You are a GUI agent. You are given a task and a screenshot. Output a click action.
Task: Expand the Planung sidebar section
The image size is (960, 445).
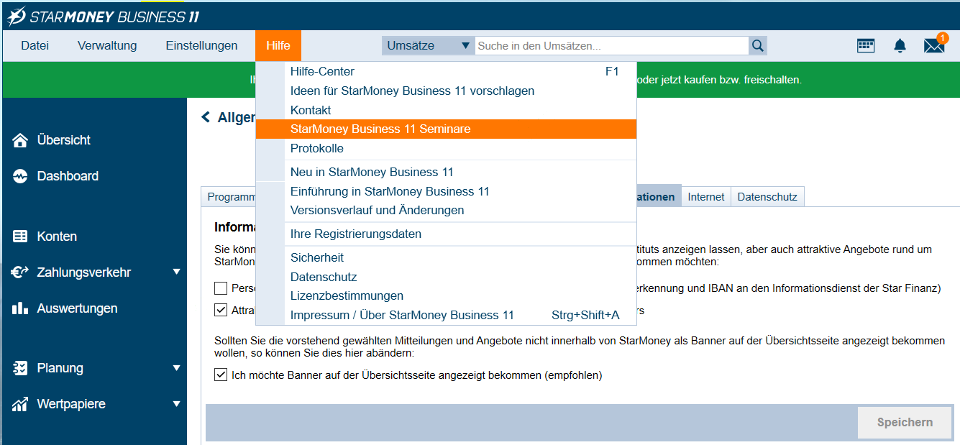[176, 367]
